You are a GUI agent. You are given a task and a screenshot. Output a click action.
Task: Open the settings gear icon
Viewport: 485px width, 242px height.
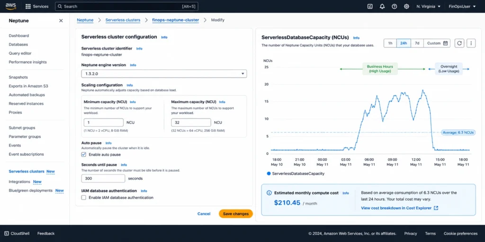tap(406, 7)
